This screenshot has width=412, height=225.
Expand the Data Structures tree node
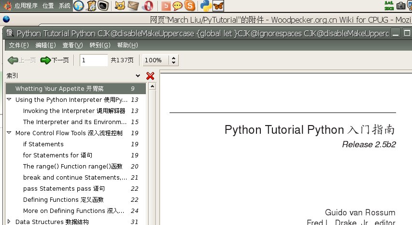9,222
